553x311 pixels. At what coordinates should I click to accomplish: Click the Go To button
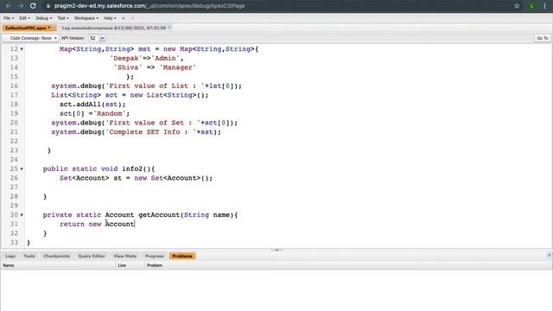coord(543,38)
